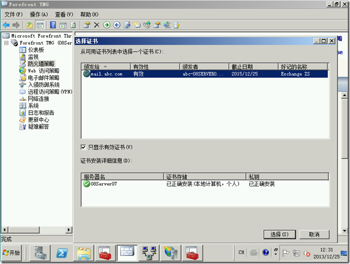Toggle the show/hide action pane icon

pos(63,25)
